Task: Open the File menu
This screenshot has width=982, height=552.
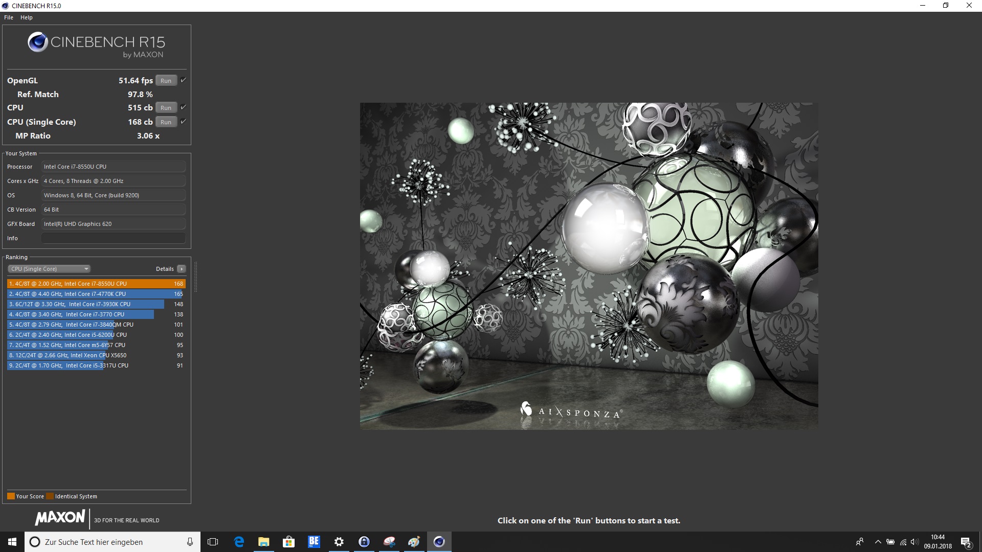Action: 9,17
